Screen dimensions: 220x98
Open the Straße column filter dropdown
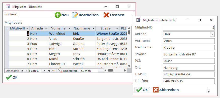click(117, 28)
